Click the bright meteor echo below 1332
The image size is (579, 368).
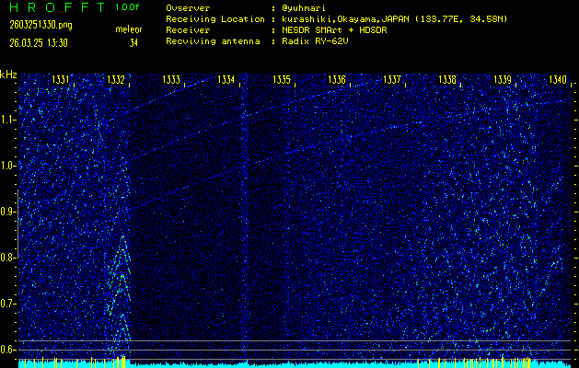click(120, 276)
